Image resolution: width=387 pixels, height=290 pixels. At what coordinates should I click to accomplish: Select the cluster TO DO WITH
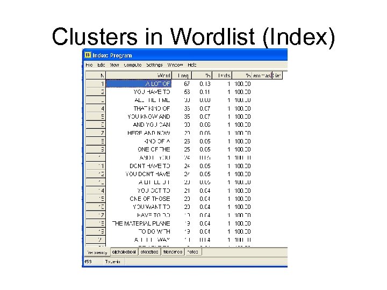coord(154,231)
